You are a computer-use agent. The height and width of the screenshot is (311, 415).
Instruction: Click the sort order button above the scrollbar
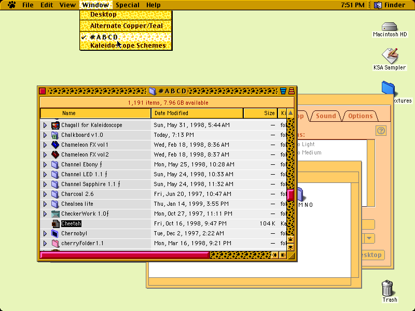(x=290, y=113)
